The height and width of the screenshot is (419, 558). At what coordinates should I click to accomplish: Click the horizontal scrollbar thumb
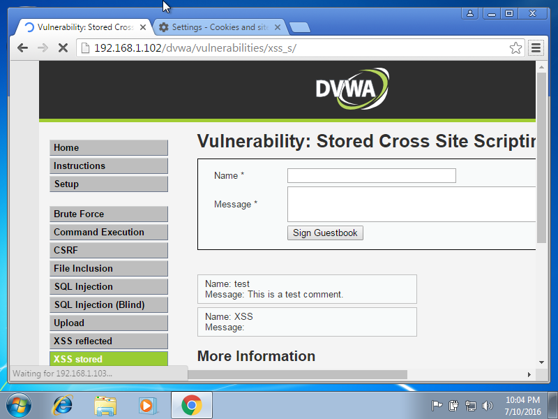298,374
